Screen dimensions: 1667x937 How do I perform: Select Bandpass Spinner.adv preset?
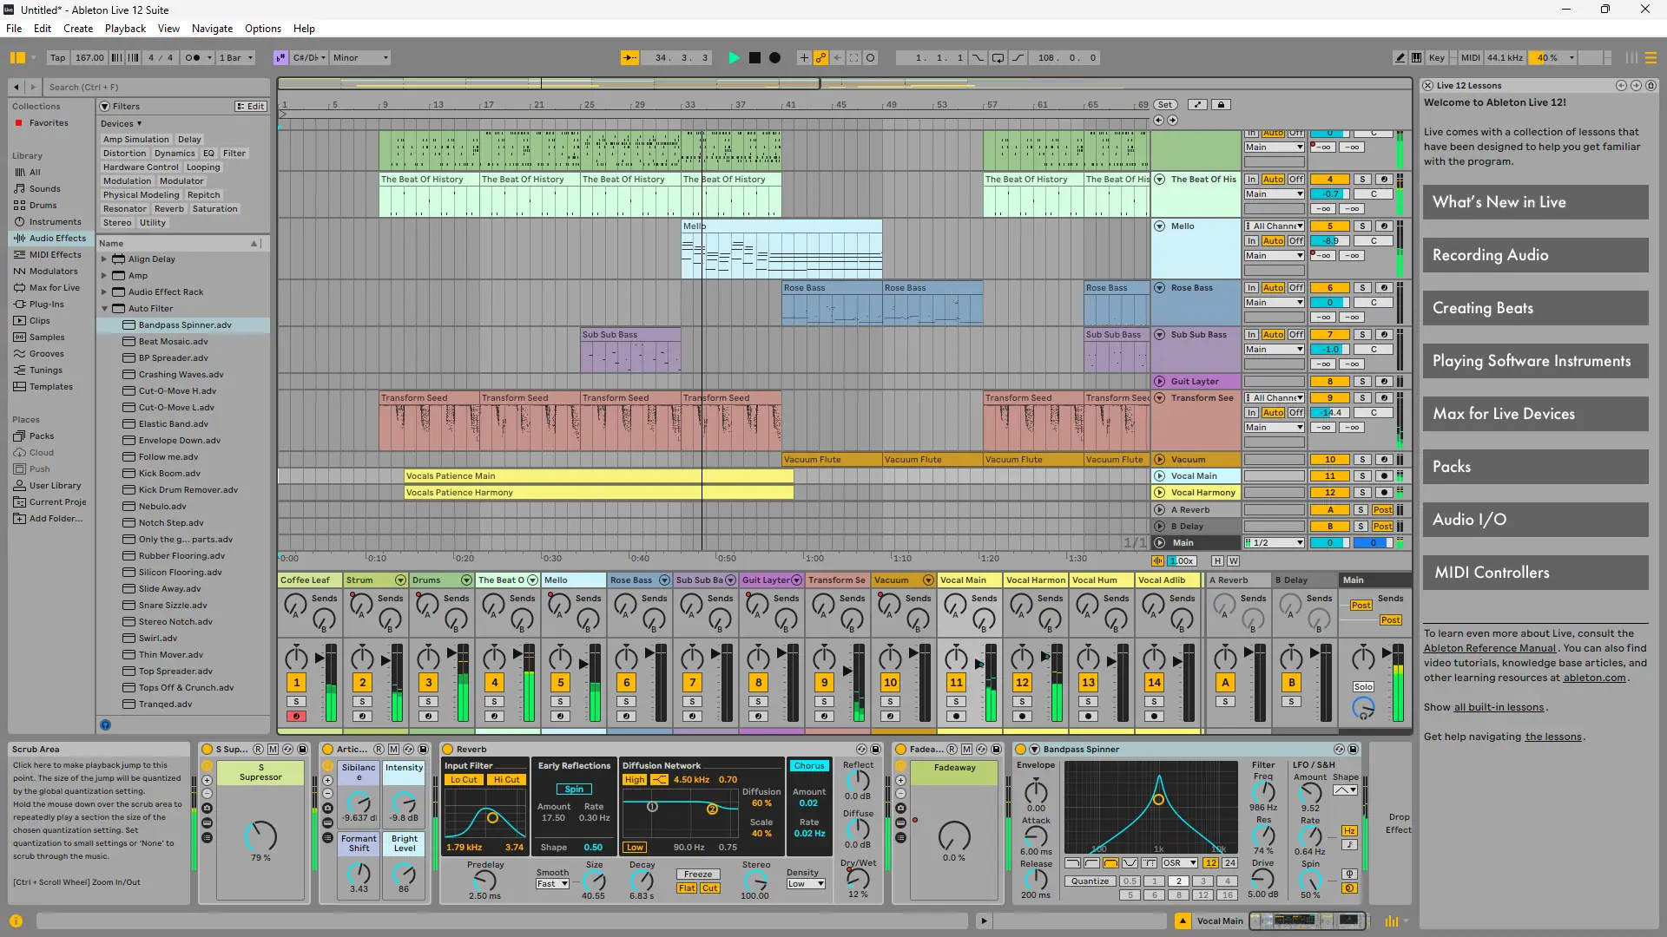185,325
